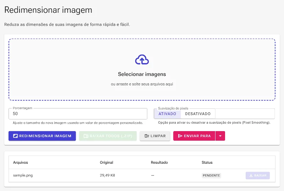Click 'Selecionar imagens' upload text
Viewport: 284px width, 191px height.
142,74
